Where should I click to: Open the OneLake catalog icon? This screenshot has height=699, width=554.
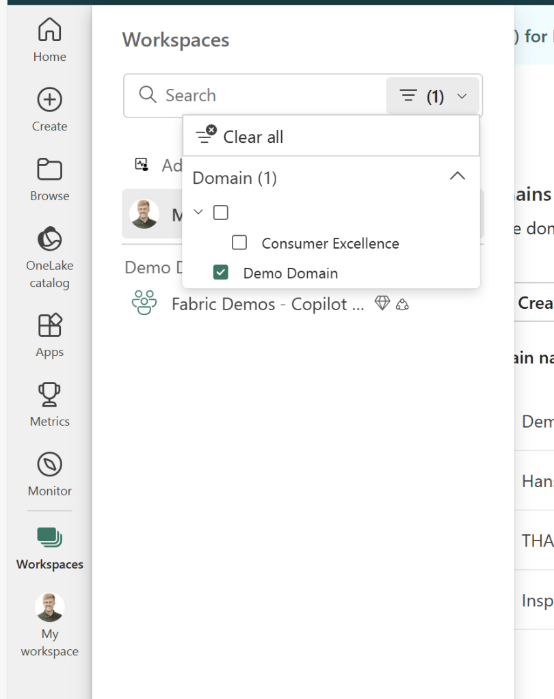pyautogui.click(x=49, y=240)
